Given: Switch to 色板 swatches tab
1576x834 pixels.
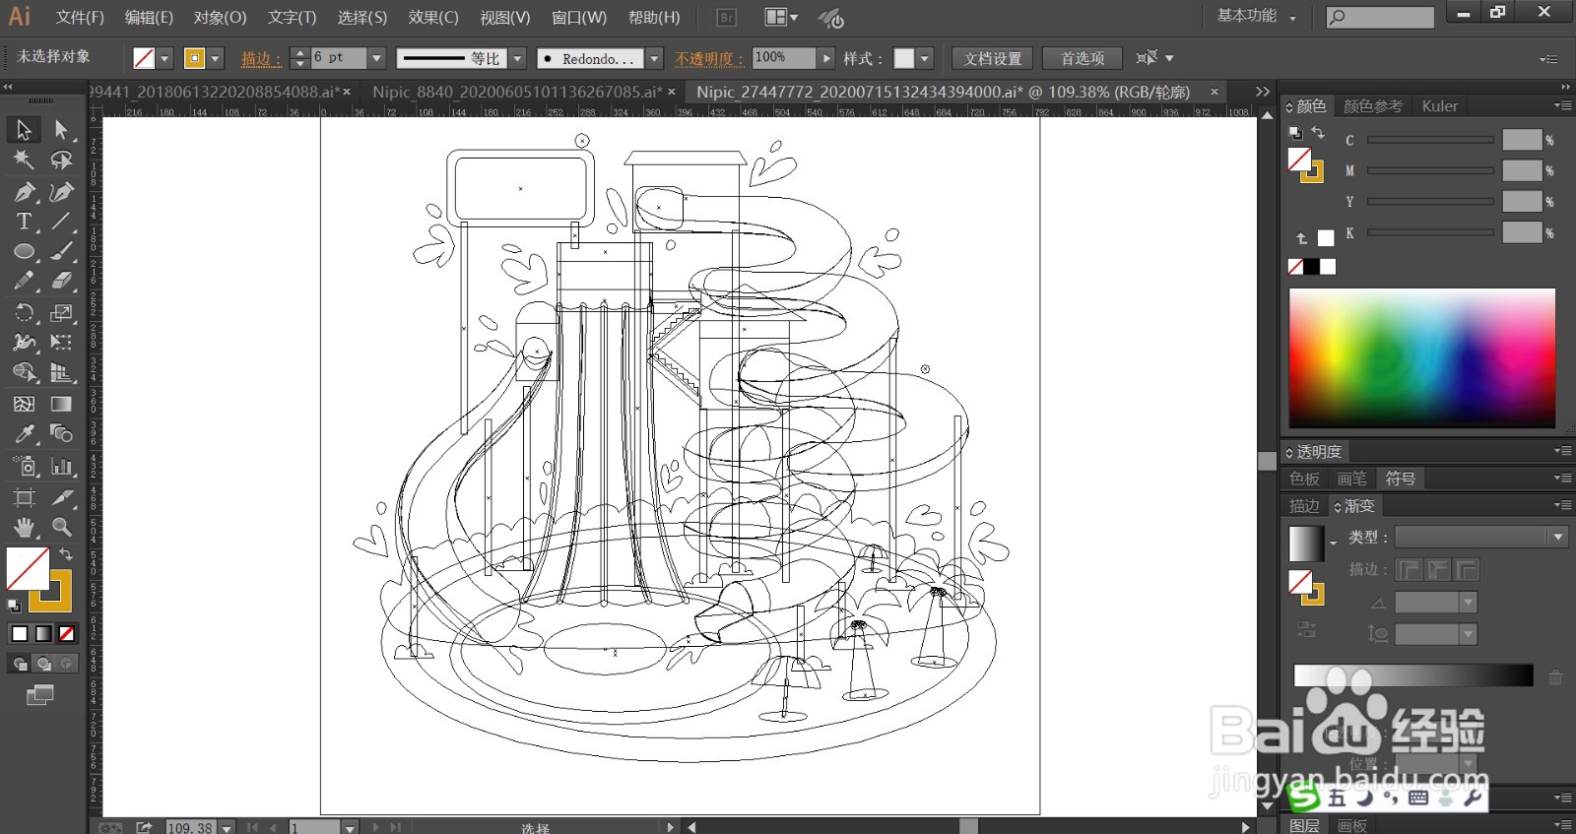Looking at the screenshot, I should click(x=1304, y=479).
